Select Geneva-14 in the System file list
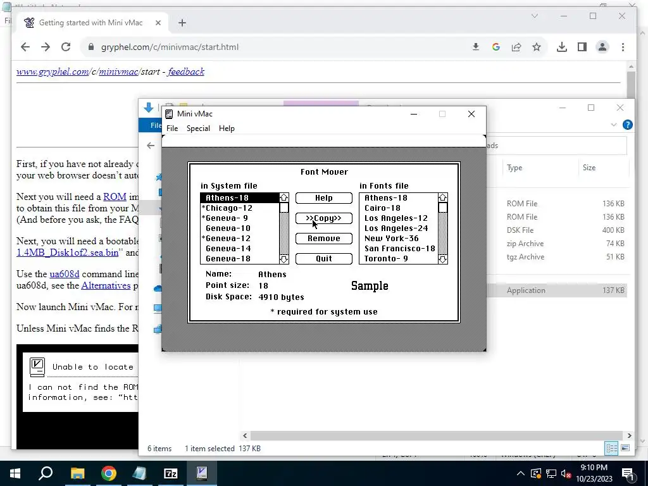The image size is (648, 486). tap(240, 248)
